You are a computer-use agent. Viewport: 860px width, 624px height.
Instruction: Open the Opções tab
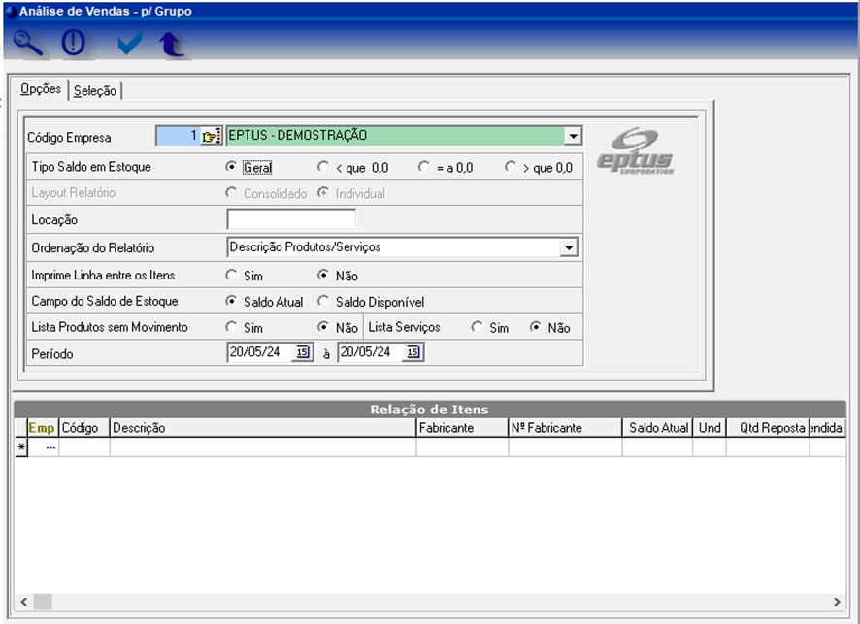[x=41, y=89]
